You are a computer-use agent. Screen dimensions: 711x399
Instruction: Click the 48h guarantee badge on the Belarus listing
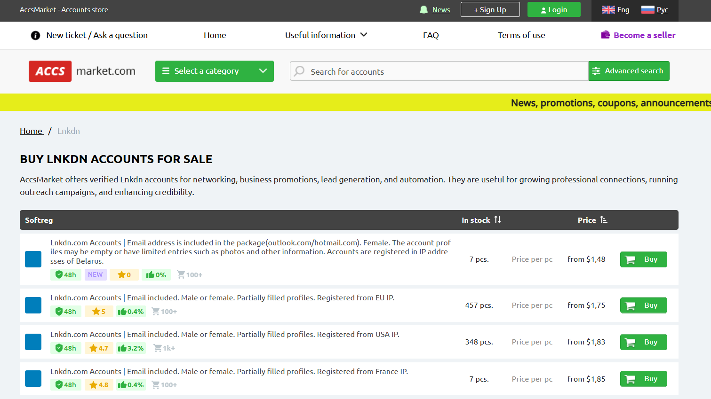coord(66,274)
